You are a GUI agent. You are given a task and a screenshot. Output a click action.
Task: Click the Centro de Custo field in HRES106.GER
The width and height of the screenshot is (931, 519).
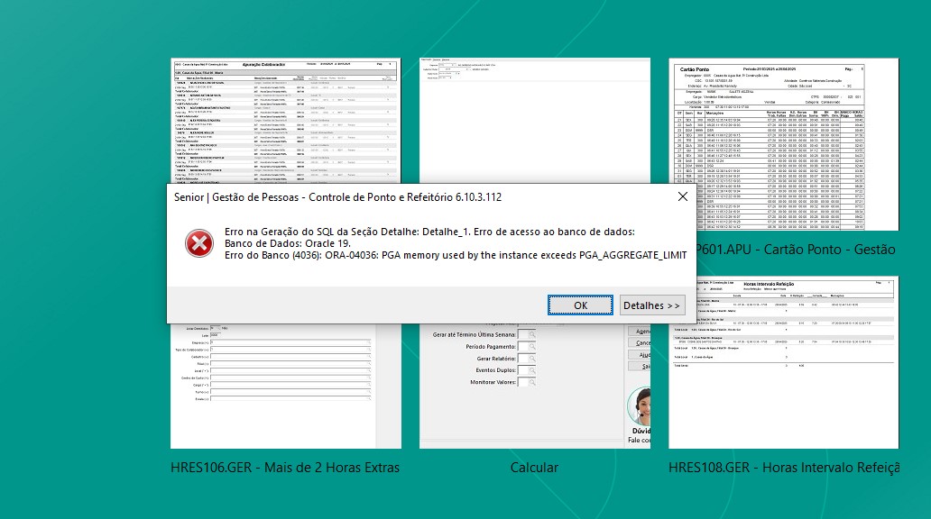(x=290, y=378)
